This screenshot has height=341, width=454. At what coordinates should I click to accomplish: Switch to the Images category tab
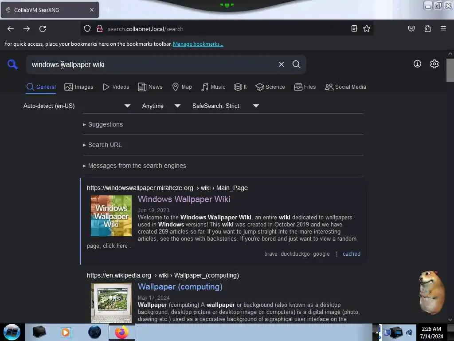pyautogui.click(x=79, y=87)
